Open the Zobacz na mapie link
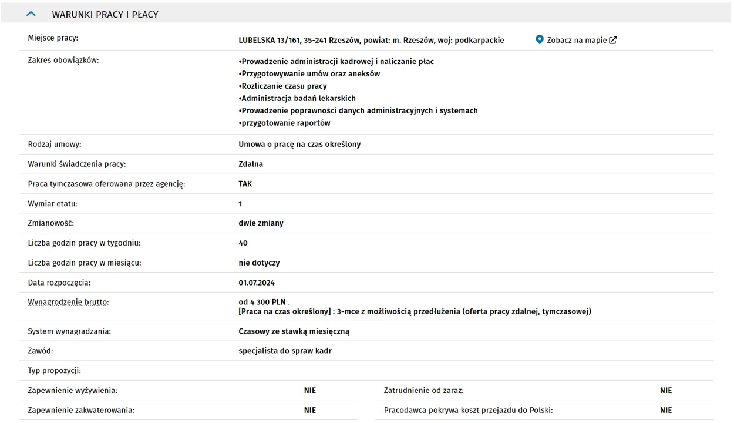 (x=577, y=41)
